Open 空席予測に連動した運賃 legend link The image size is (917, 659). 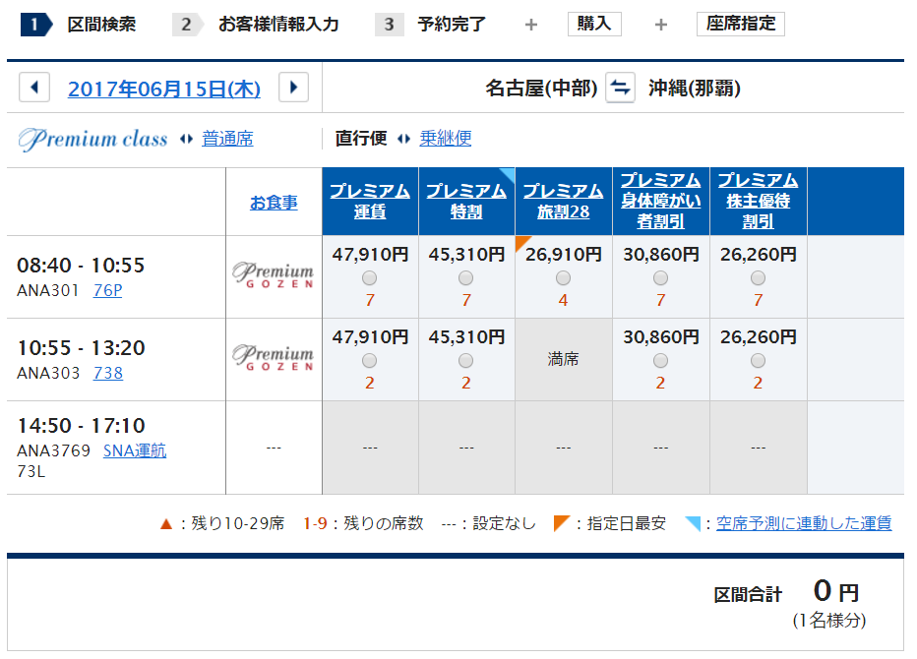[804, 522]
